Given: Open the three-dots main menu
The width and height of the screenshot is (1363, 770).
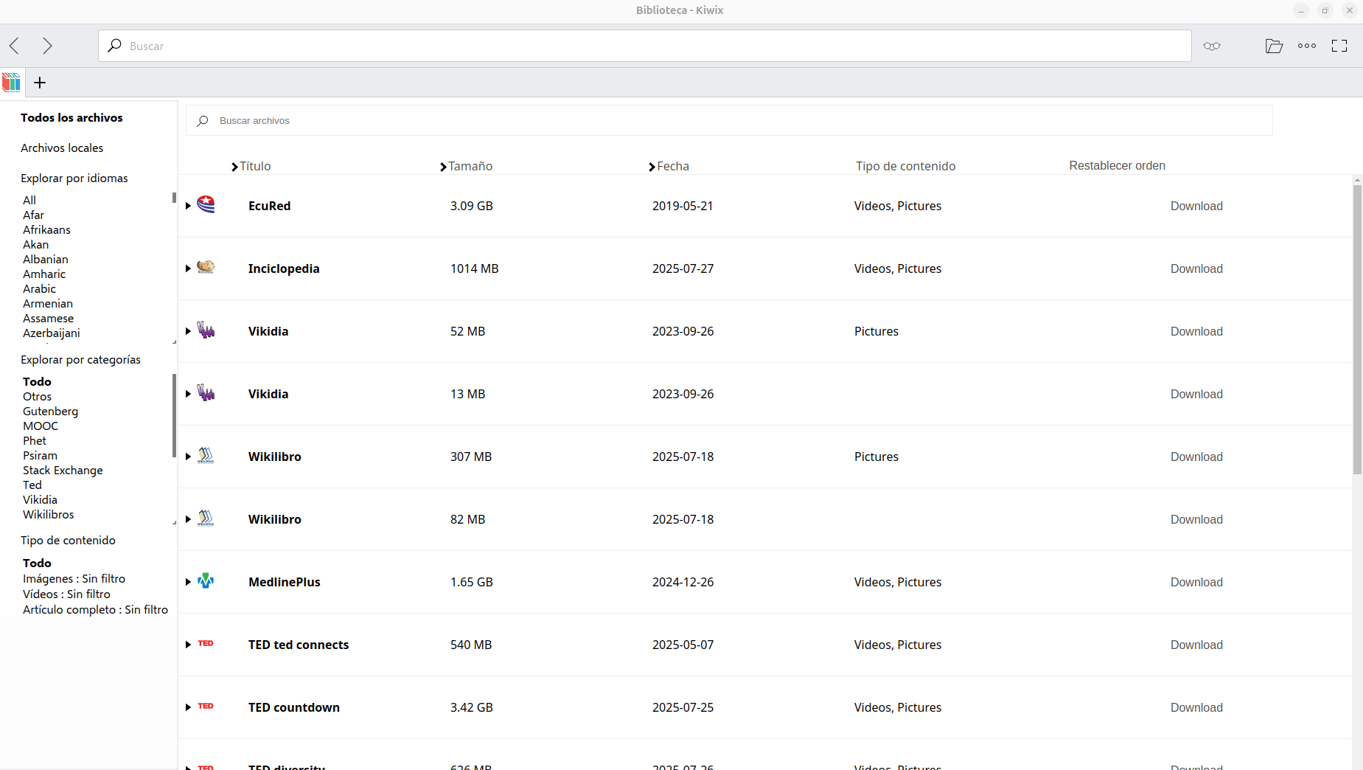Looking at the screenshot, I should pyautogui.click(x=1307, y=46).
